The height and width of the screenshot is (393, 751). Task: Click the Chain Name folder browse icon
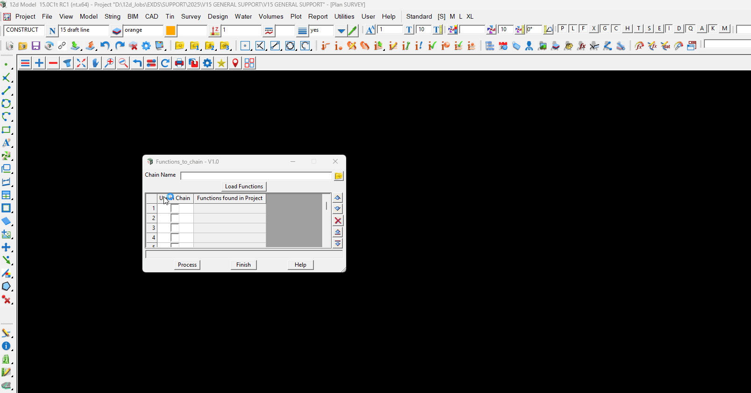(339, 176)
